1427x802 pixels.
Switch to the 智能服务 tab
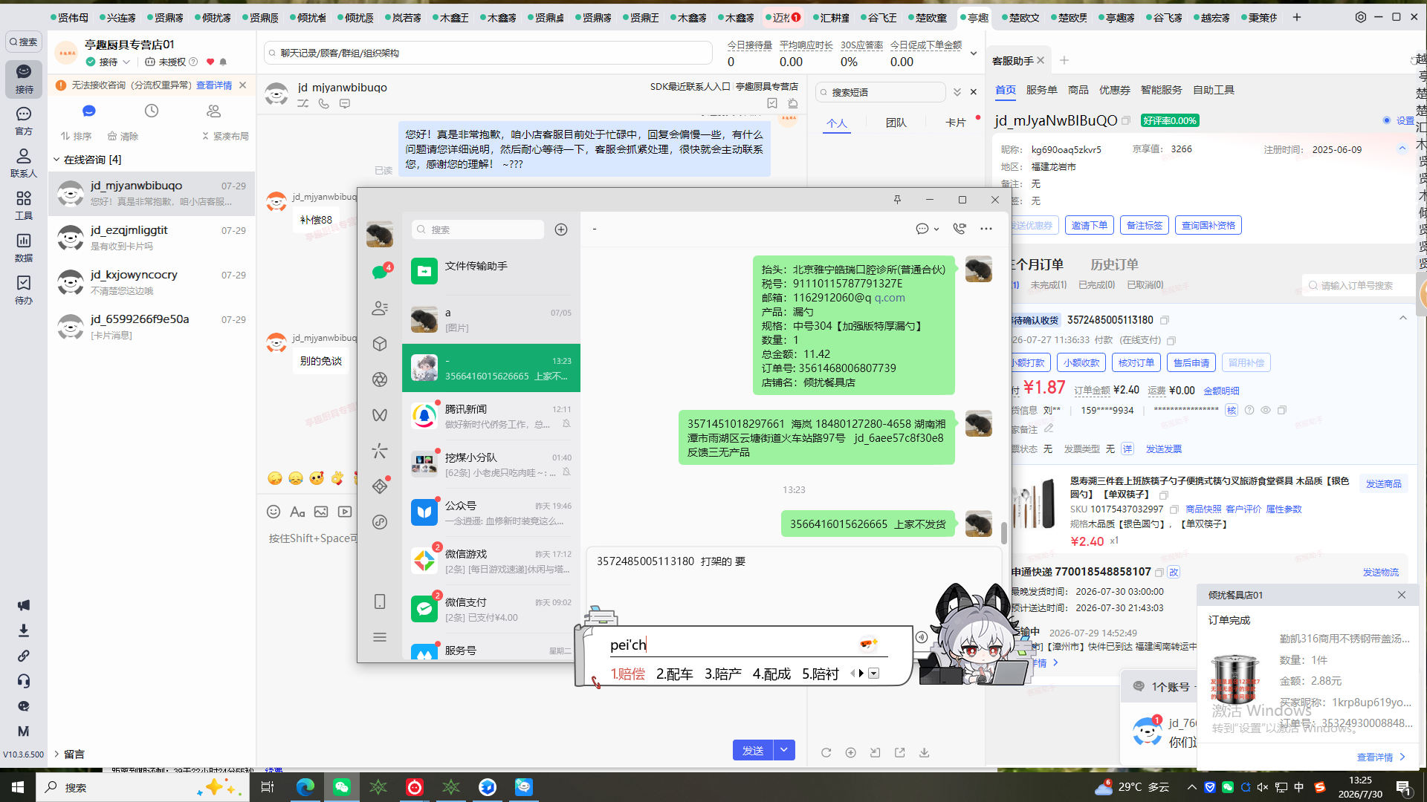click(x=1161, y=90)
